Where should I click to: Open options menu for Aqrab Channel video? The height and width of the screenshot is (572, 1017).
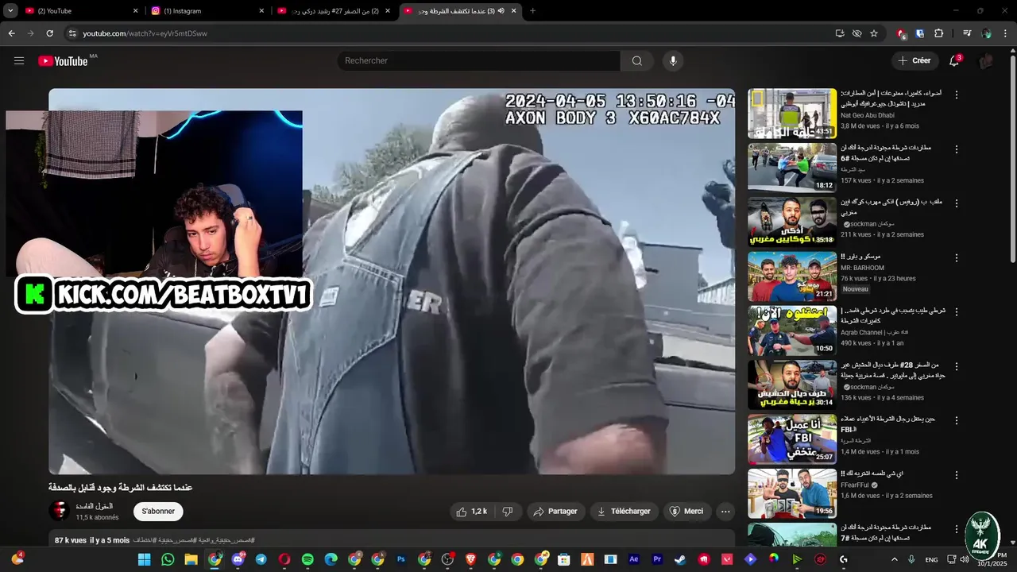pos(957,311)
